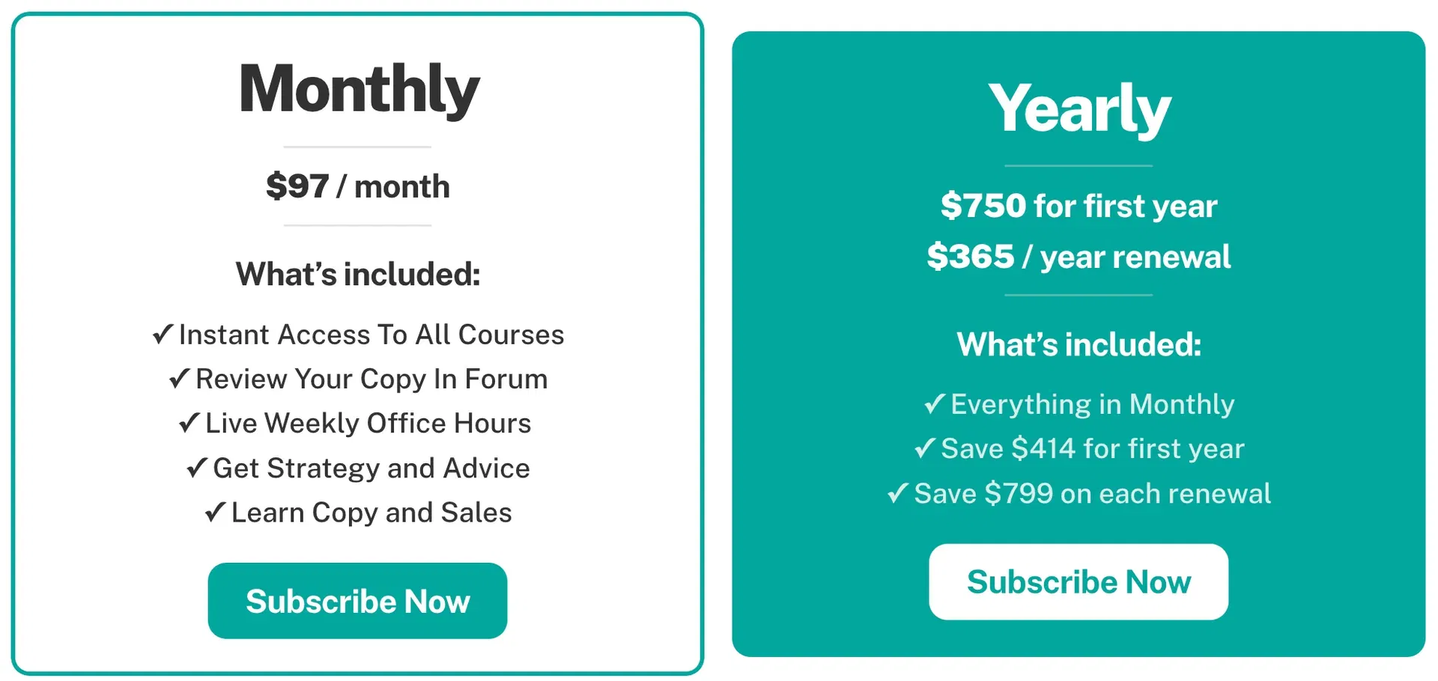This screenshot has height=681, width=1438.
Task: Click Instant Access To All Courses text
Action: 371,335
